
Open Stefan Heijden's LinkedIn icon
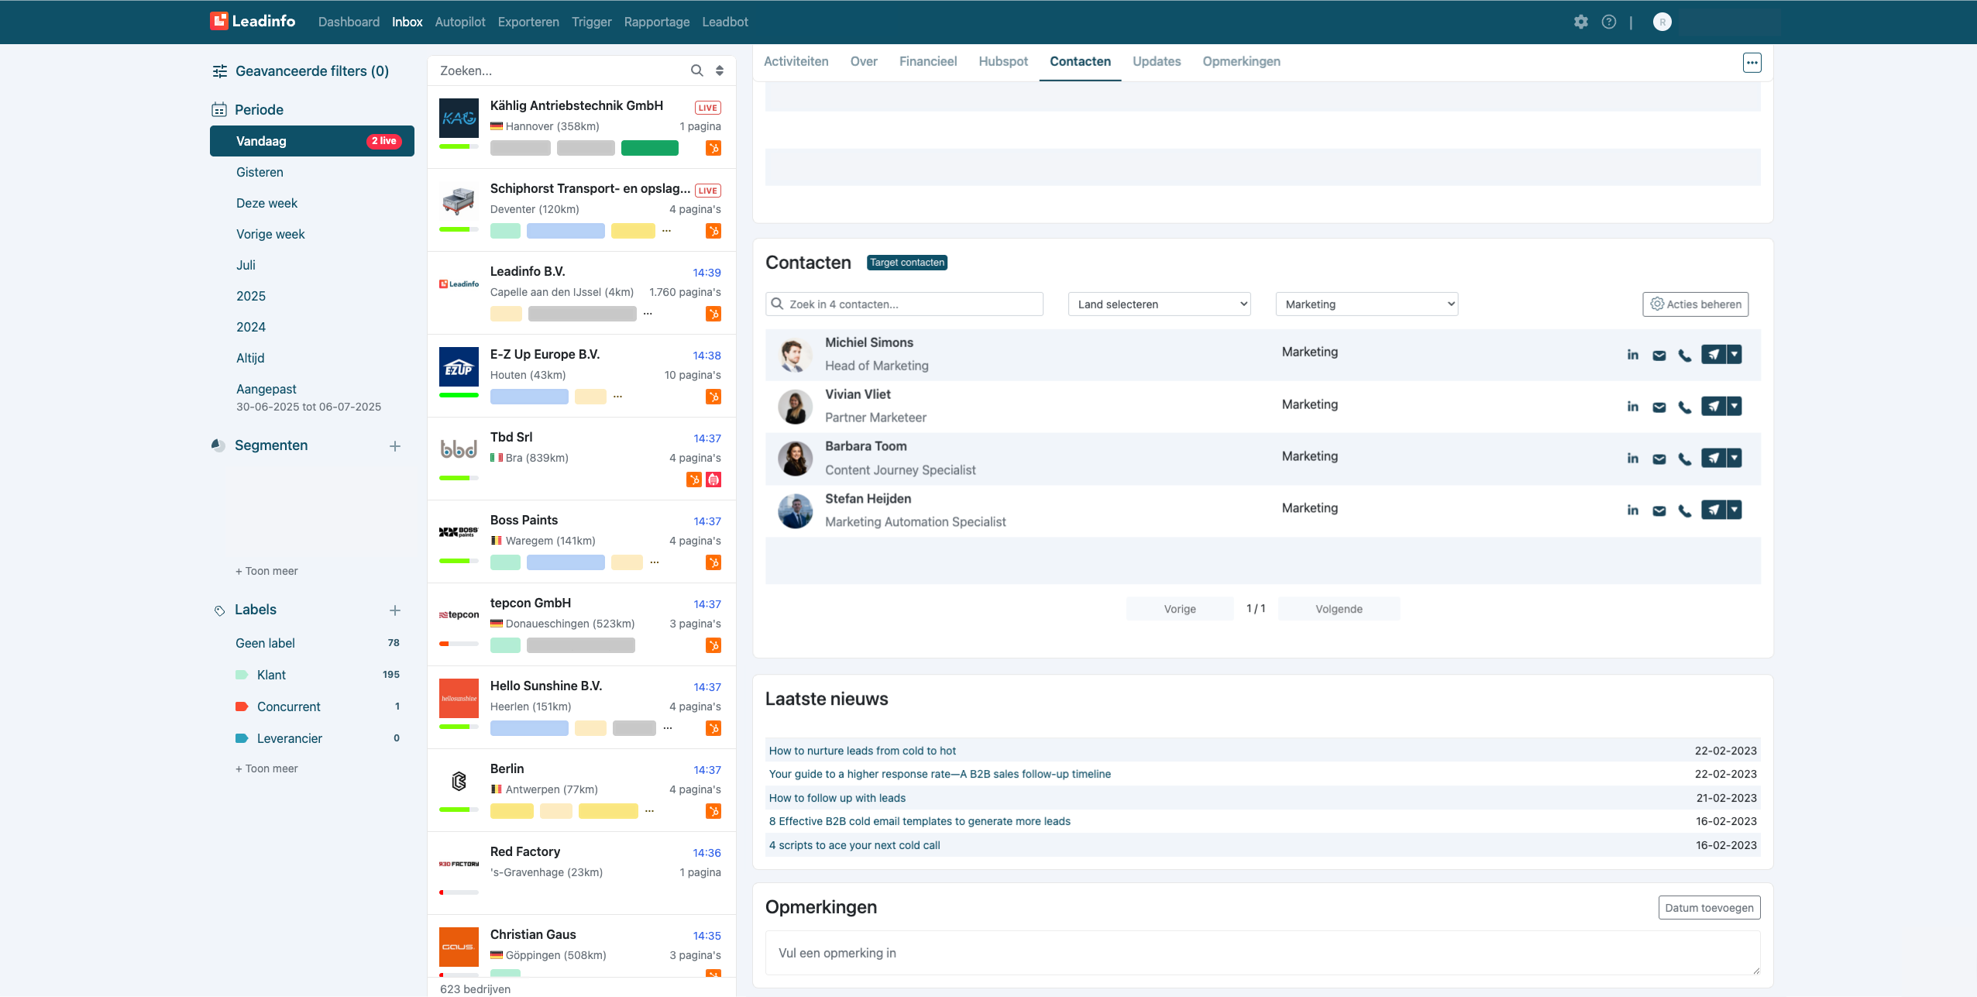coord(1633,511)
